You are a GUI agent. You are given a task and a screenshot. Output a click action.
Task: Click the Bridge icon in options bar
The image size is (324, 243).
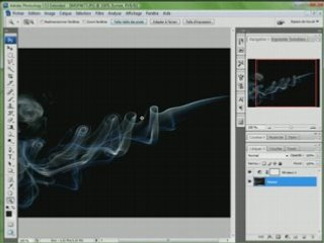[x=280, y=22]
